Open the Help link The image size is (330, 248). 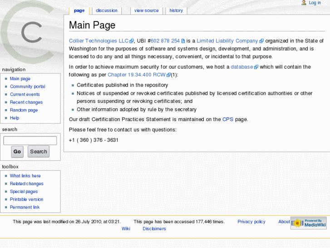coord(15,118)
